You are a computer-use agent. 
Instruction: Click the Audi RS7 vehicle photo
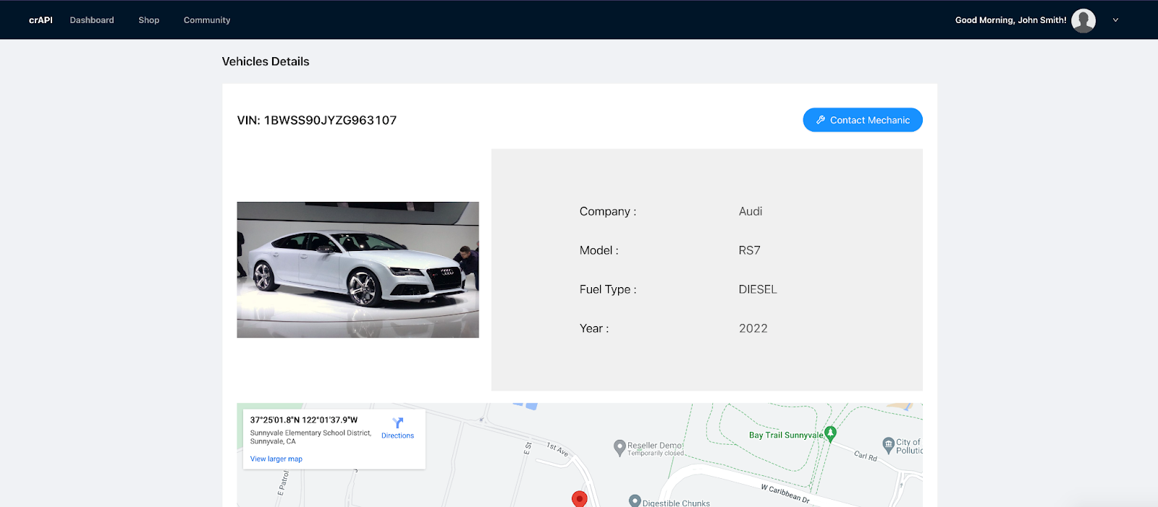coord(358,270)
